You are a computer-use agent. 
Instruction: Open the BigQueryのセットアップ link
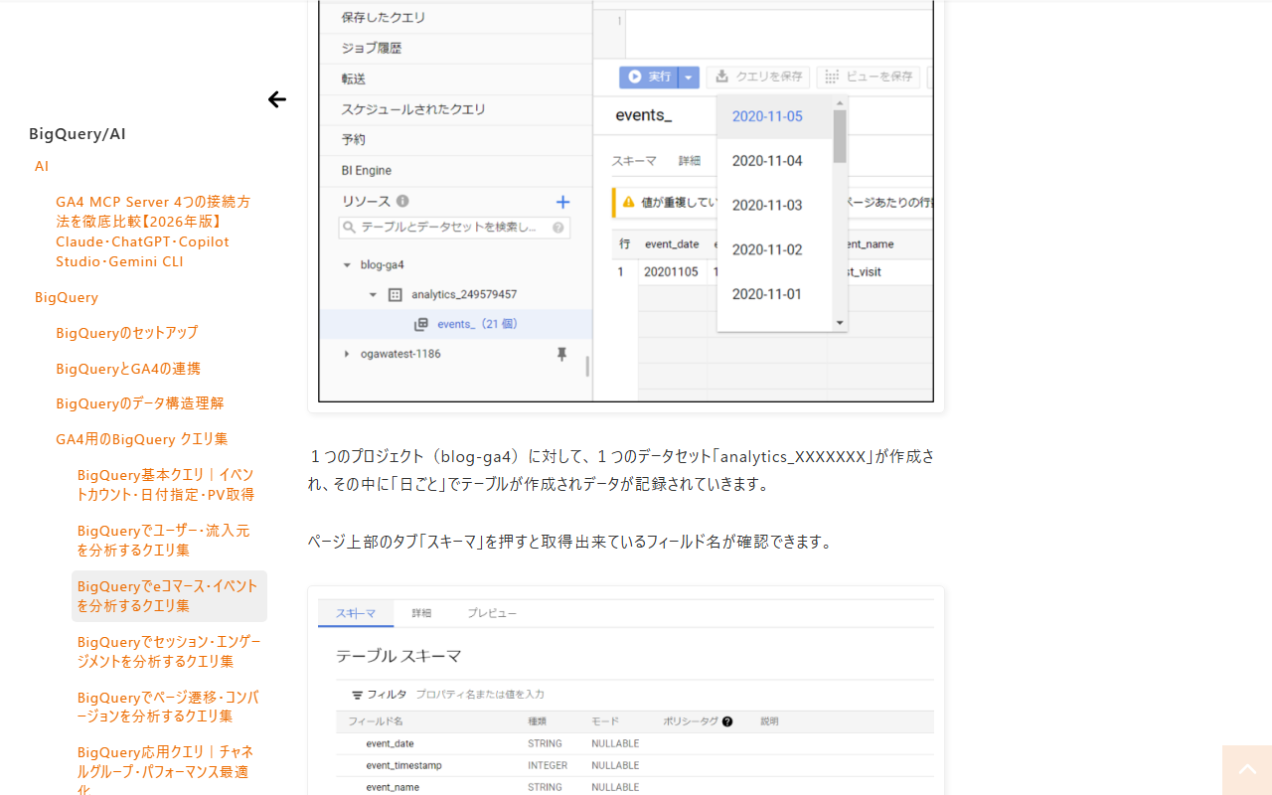(127, 333)
